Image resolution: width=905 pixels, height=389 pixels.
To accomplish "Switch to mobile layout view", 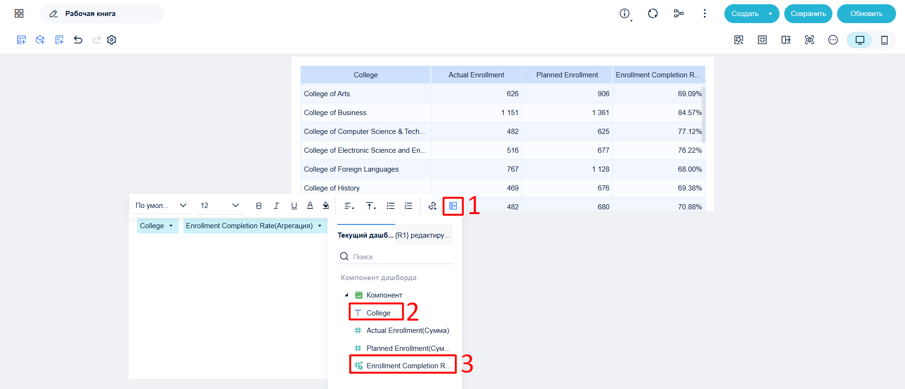I will coord(884,40).
